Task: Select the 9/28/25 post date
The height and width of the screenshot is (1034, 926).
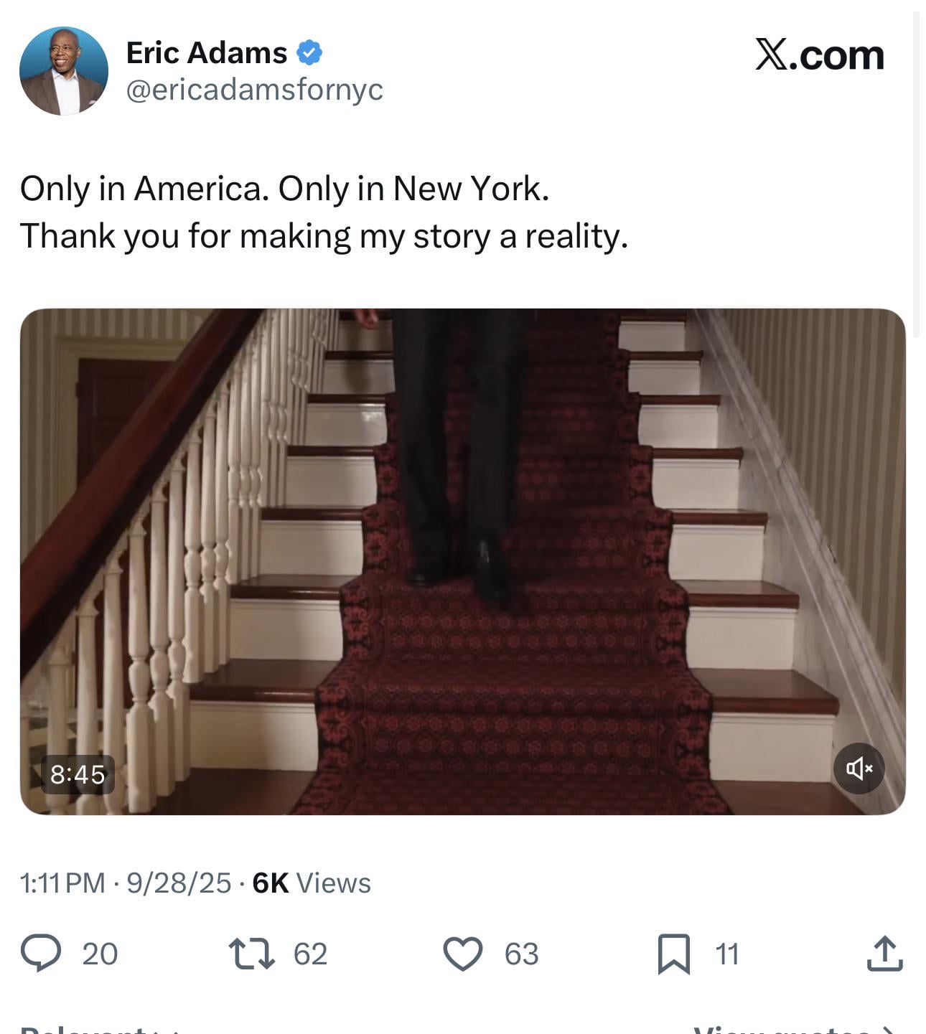Action: click(x=179, y=883)
